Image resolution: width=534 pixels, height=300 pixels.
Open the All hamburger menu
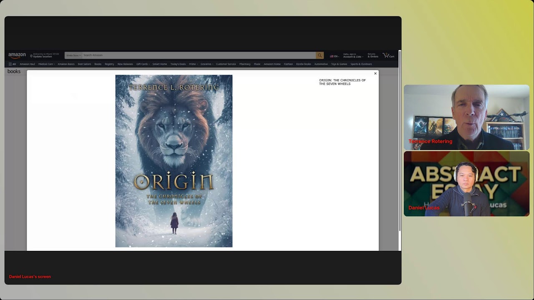12,64
